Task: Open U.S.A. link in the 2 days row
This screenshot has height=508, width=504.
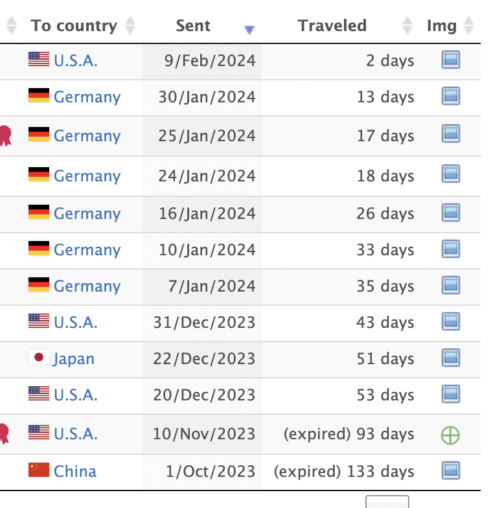Action: [75, 61]
